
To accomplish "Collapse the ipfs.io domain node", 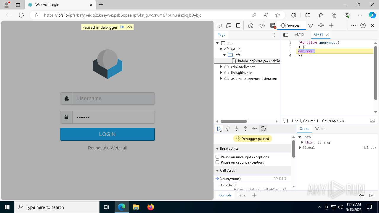I will [x=221, y=49].
